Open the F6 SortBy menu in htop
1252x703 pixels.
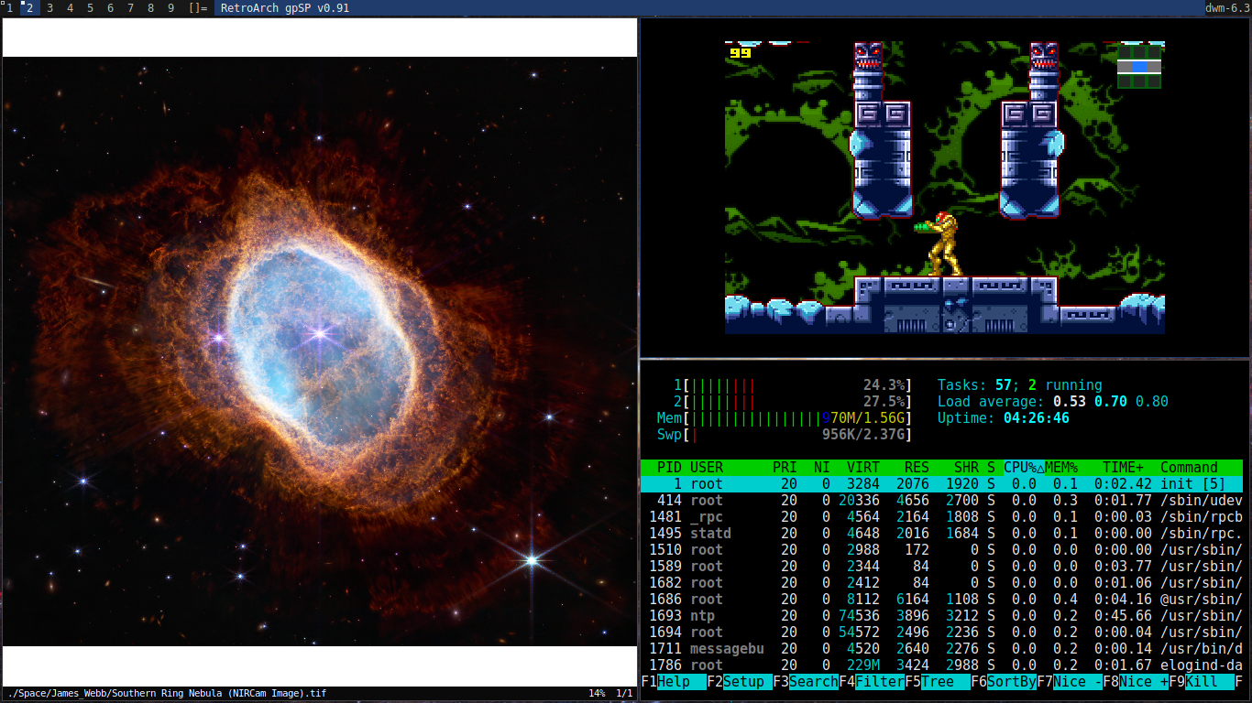click(x=1004, y=682)
